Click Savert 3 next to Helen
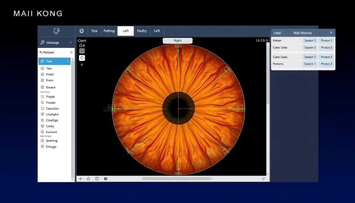 tap(310, 40)
